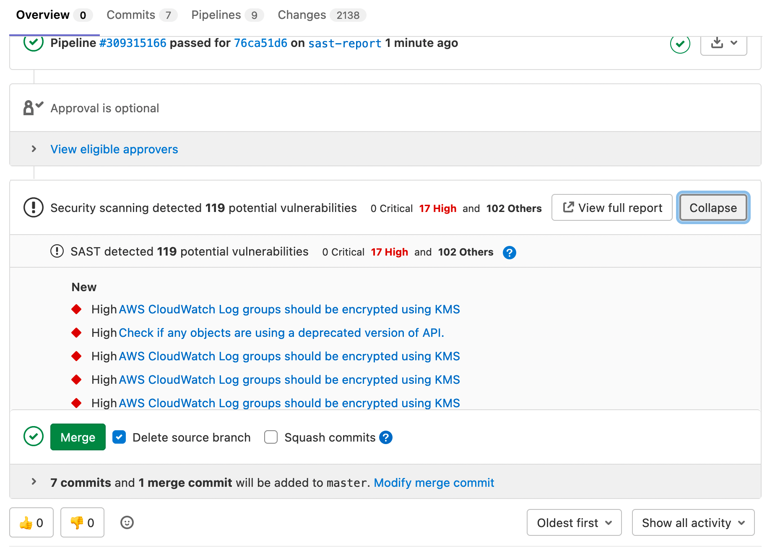Uncheck Delete source branch
This screenshot has height=553, width=775.
coord(119,437)
